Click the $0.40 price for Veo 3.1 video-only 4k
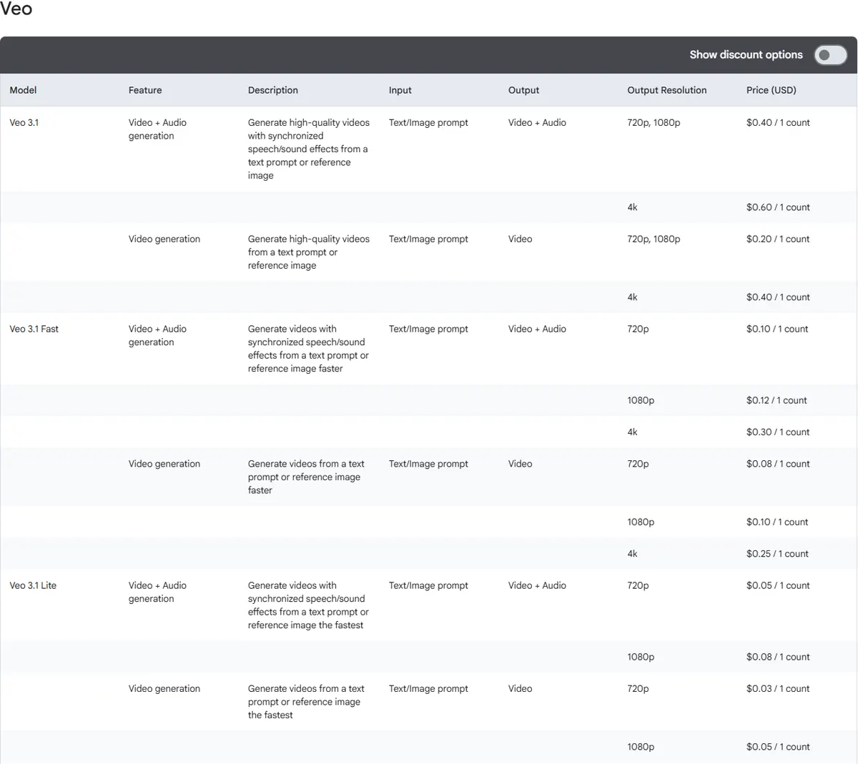Screen dimensions: 858x764 tap(778, 297)
